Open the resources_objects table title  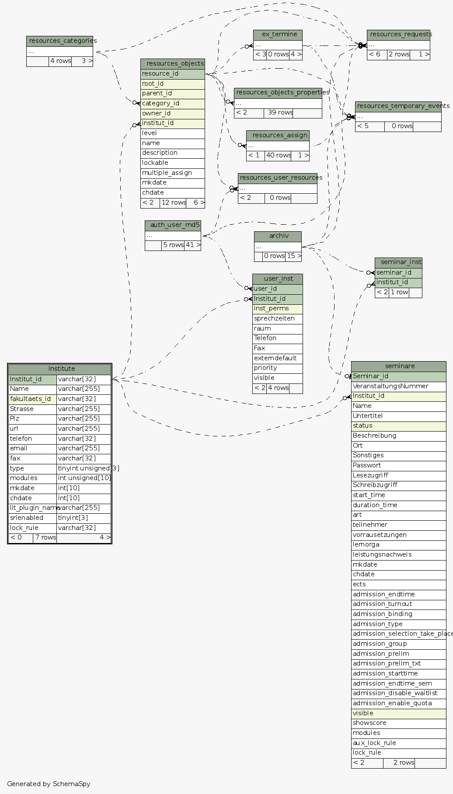pyautogui.click(x=173, y=64)
